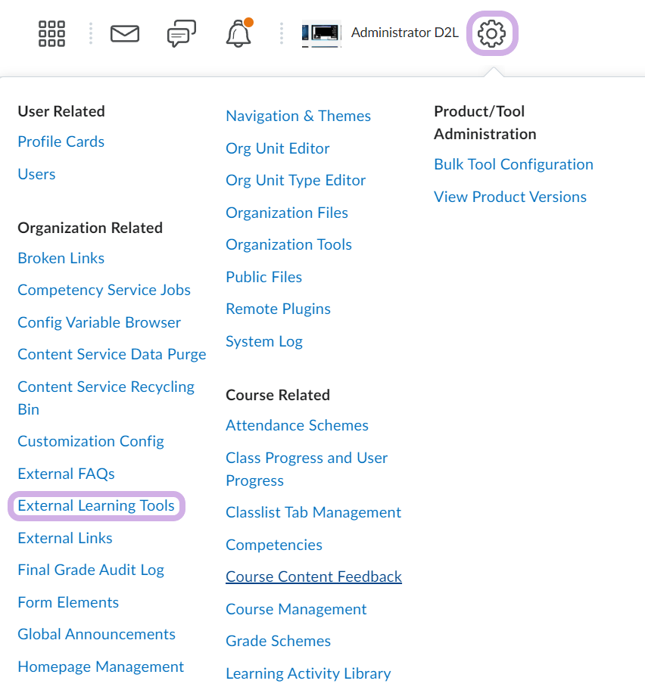Select Remote Plugins
Screen dimensions: 645x690
[278, 309]
